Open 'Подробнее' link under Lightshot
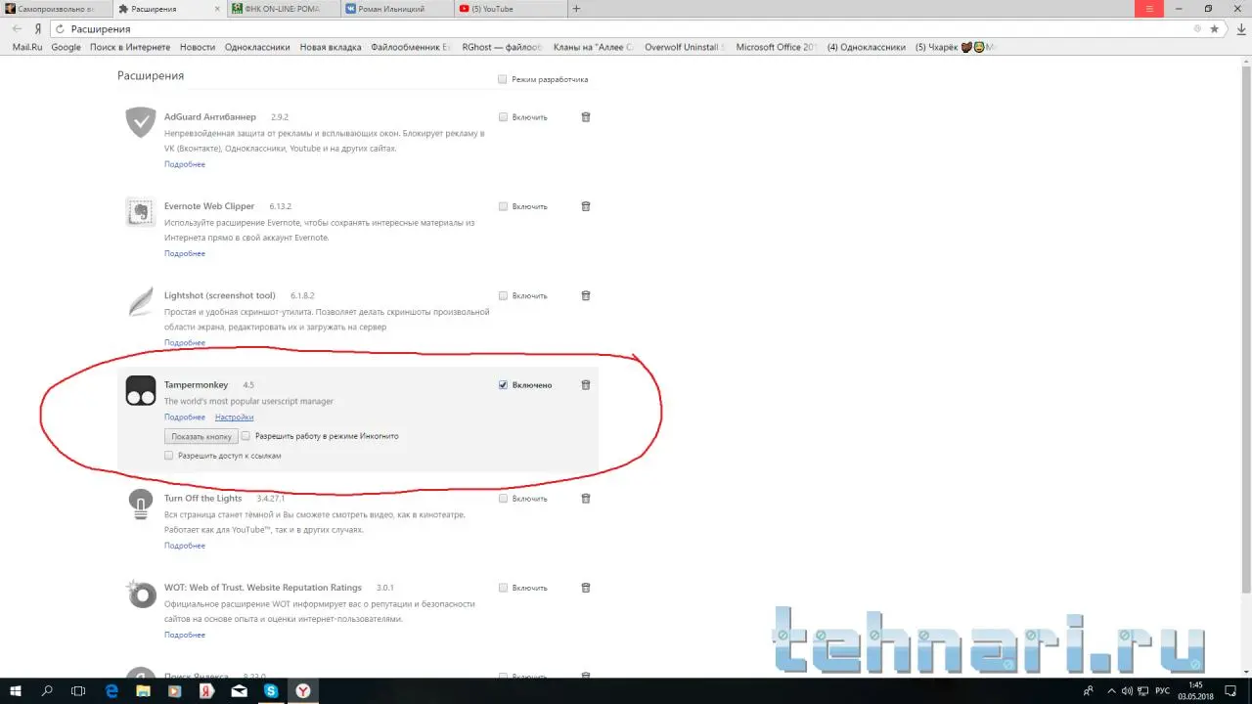 (x=185, y=343)
